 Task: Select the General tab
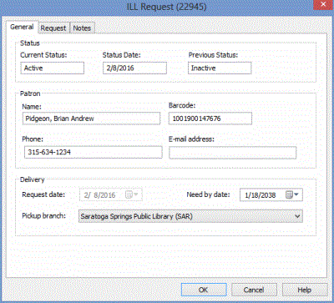tap(22, 27)
